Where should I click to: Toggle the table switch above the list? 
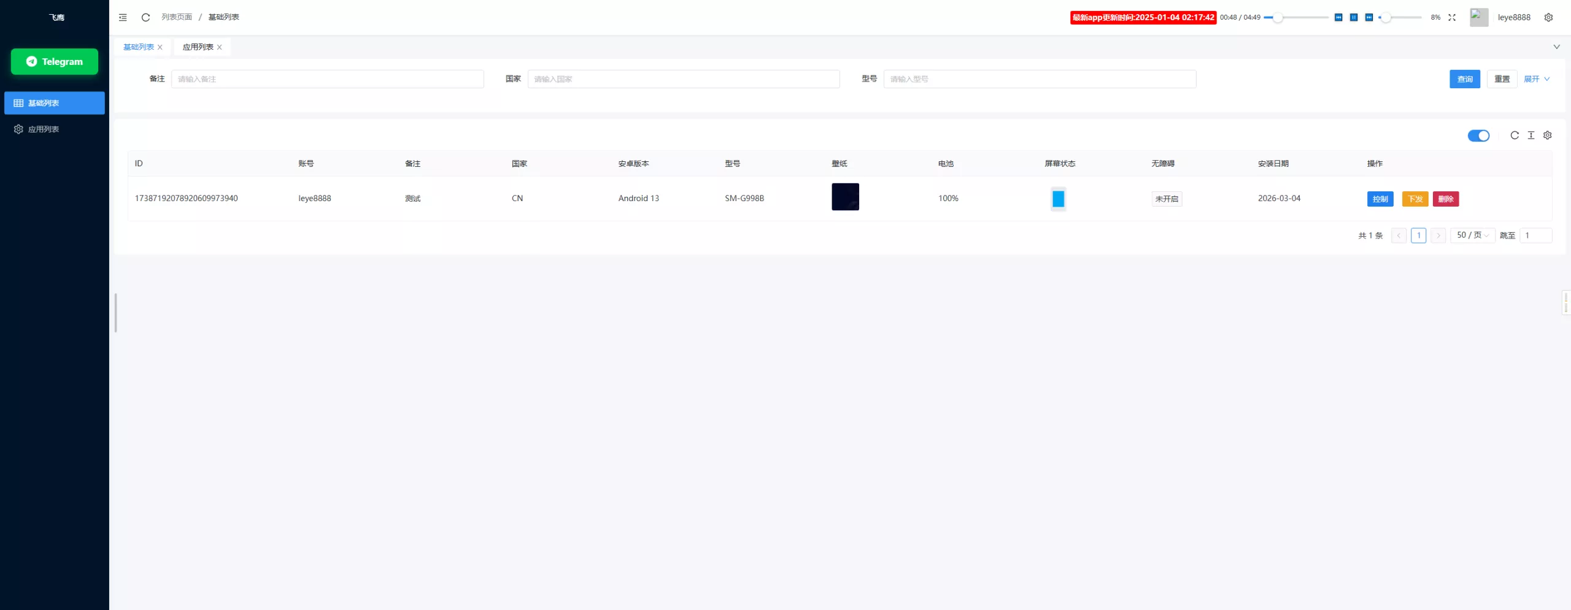1478,135
